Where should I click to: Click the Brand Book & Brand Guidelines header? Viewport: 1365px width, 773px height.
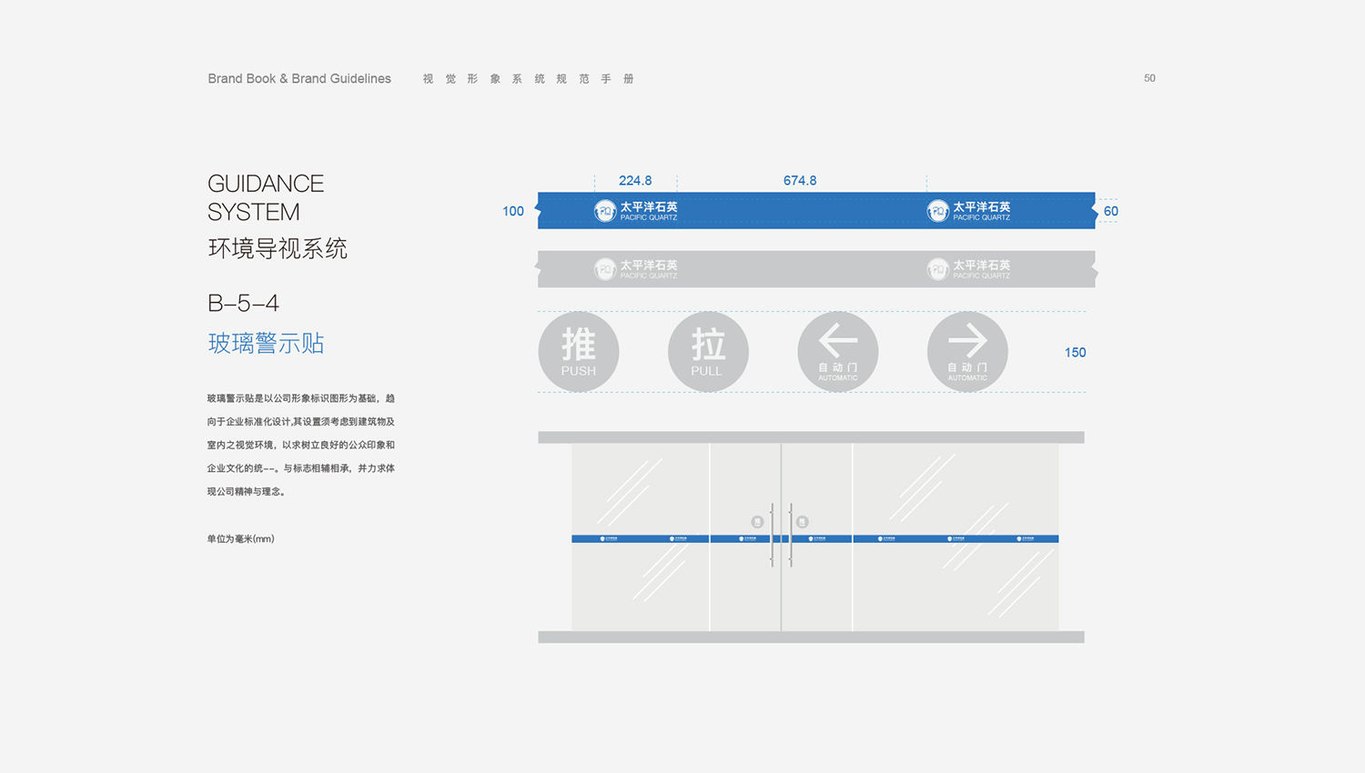click(x=299, y=79)
